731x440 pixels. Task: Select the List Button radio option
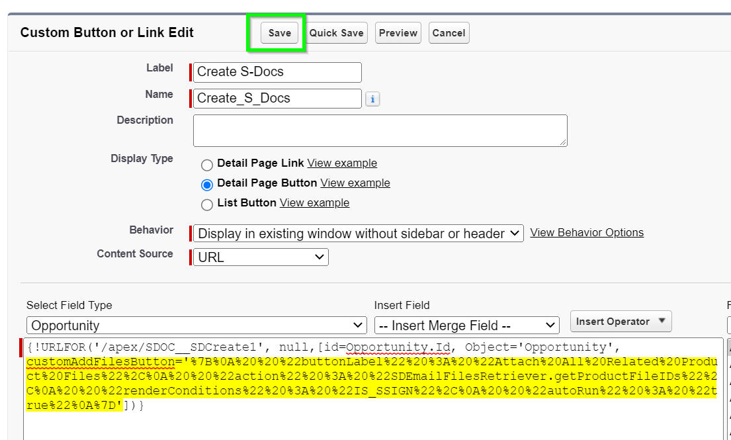[x=207, y=204]
